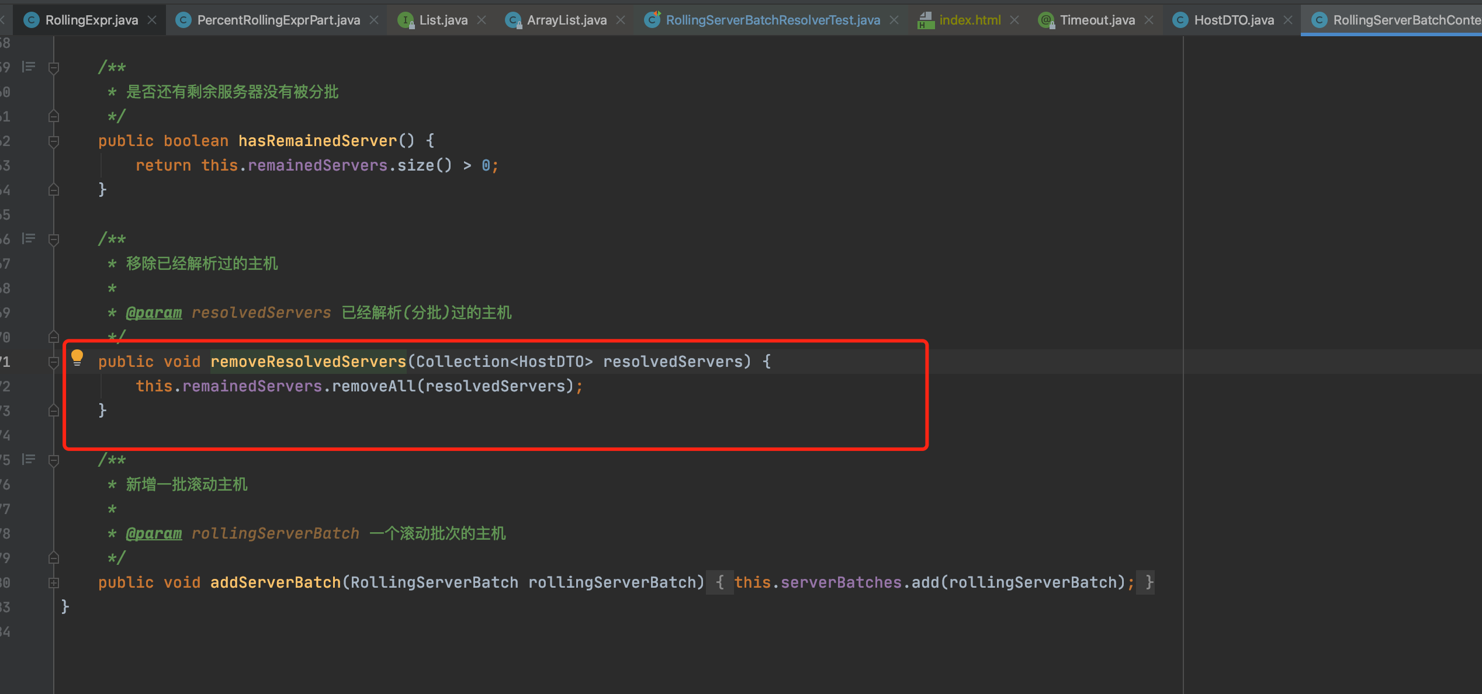Open the ArrayList.java tab

tap(566, 20)
